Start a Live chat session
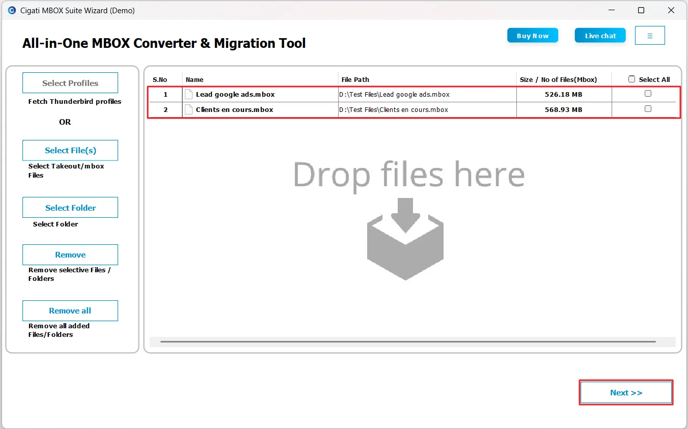This screenshot has width=688, height=429. (600, 36)
